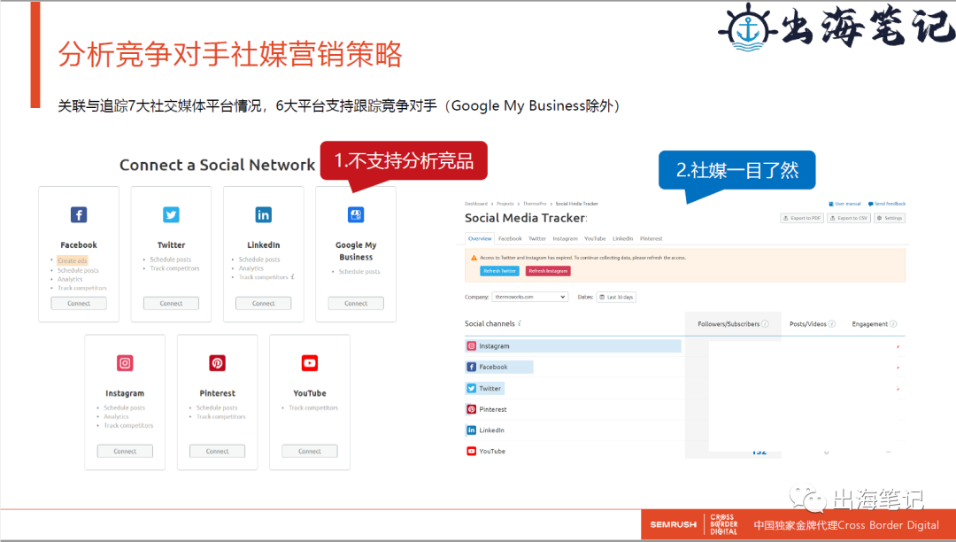Click Schedule posts under Google My Business
Viewport: 956px width, 542px height.
coord(359,271)
